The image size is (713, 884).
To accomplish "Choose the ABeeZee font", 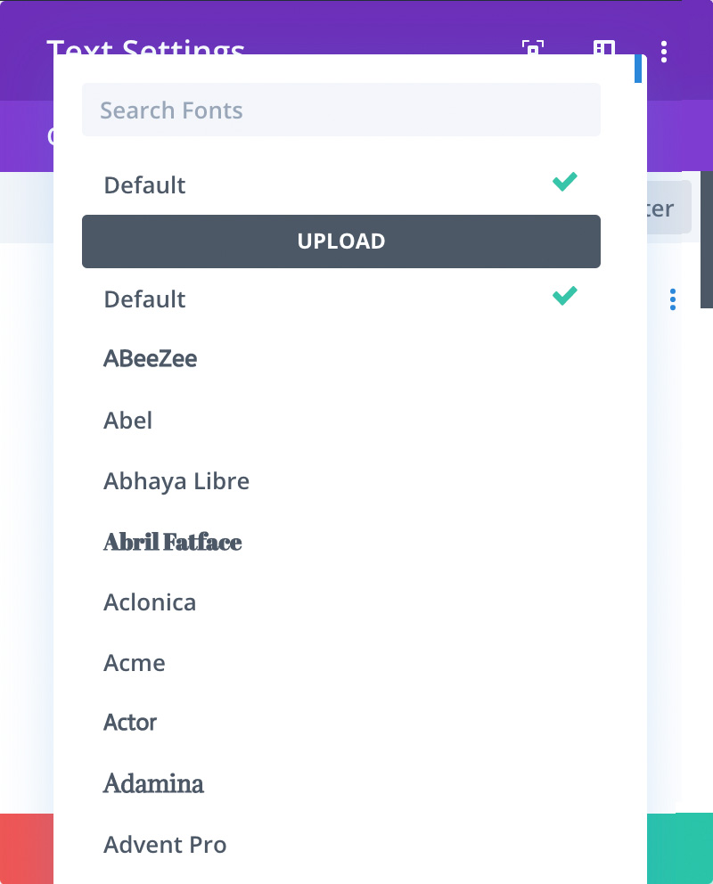I will (x=150, y=358).
